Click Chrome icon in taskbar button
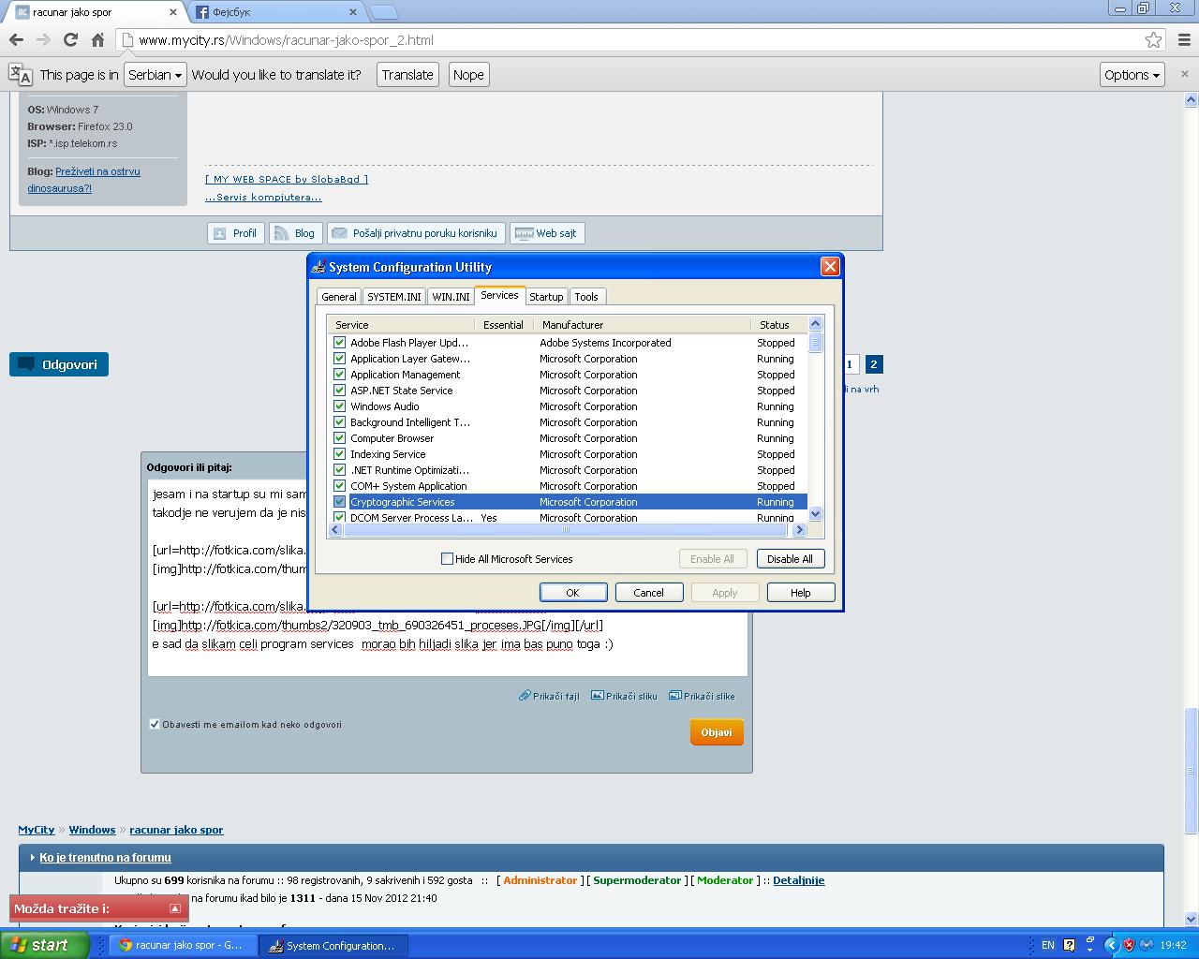This screenshot has height=959, width=1199. tap(126, 946)
